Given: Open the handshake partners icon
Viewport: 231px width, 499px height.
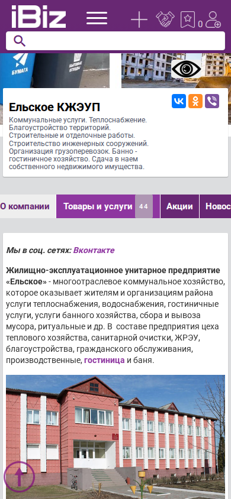Looking at the screenshot, I should point(165,20).
